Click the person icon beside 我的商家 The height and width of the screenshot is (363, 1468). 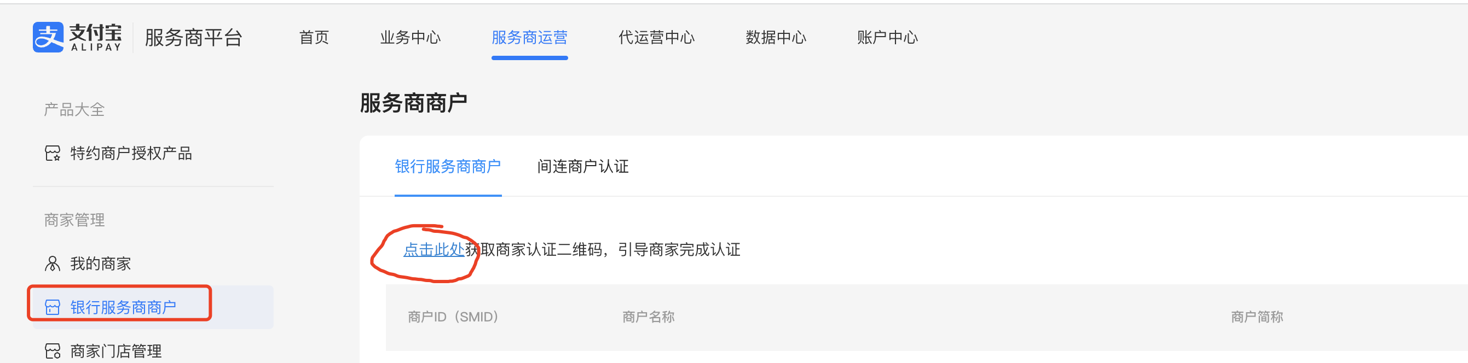pyautogui.click(x=53, y=264)
